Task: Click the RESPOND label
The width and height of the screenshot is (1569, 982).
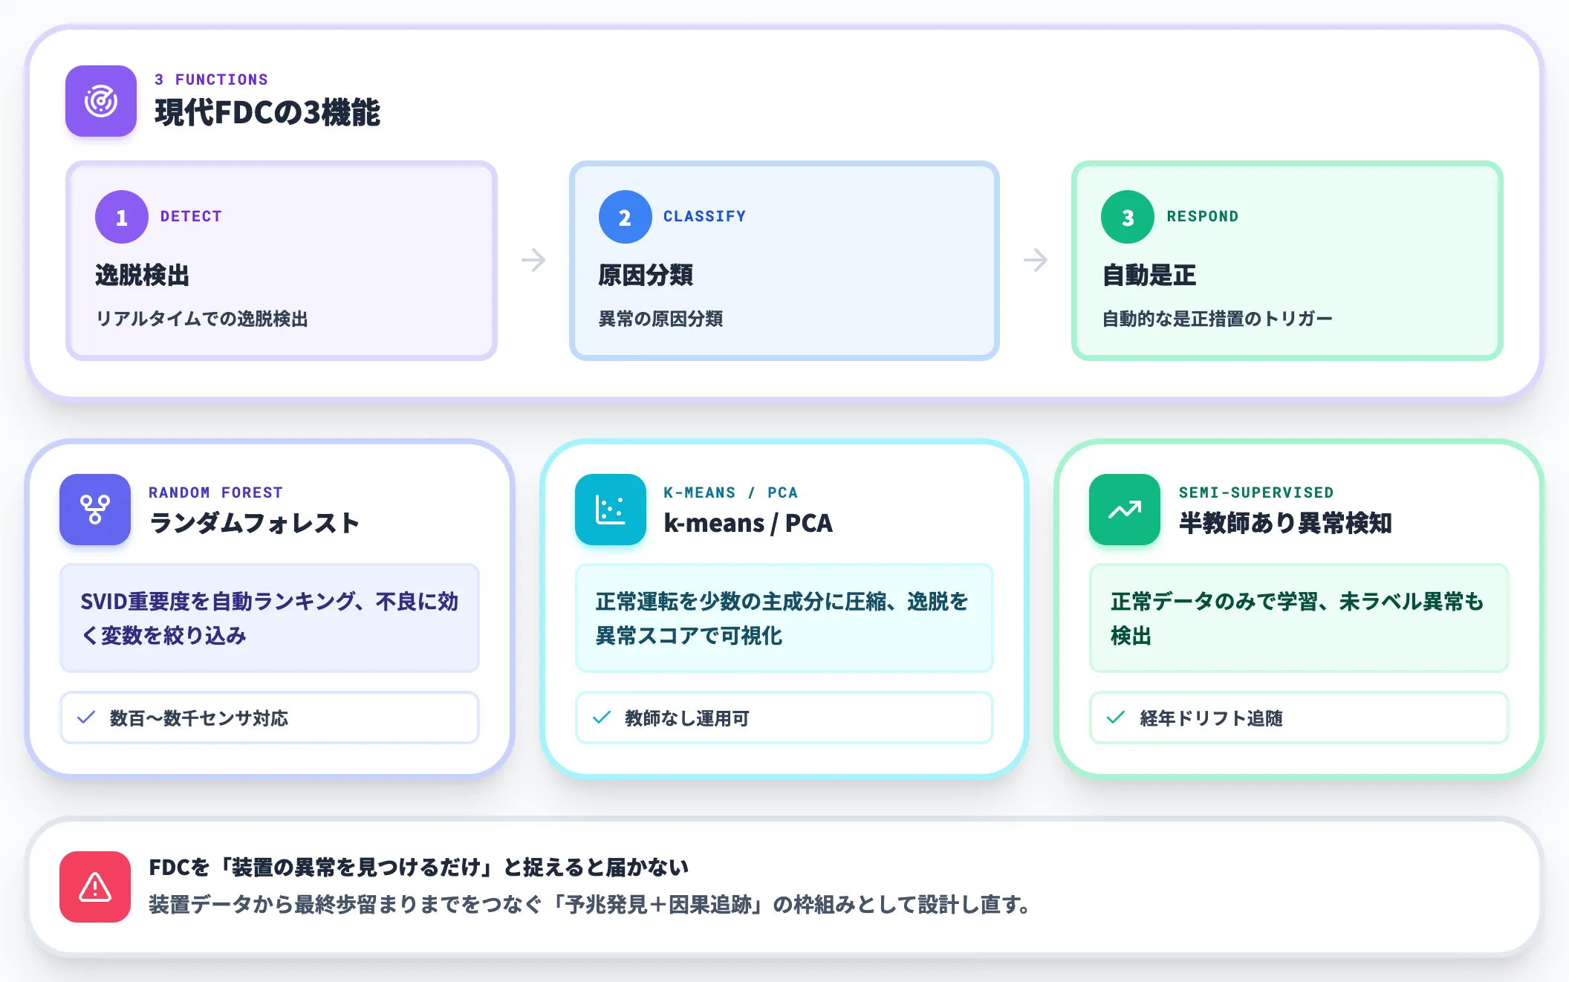Action: click(1203, 216)
